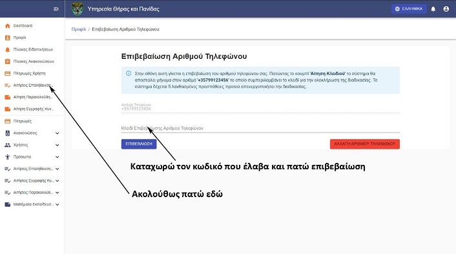
Task: Open the Πληρωμές sidebar item
Action: click(32, 121)
